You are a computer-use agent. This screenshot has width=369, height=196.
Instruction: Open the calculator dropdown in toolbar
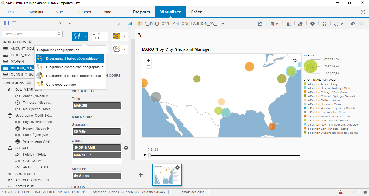pyautogui.click(x=274, y=24)
